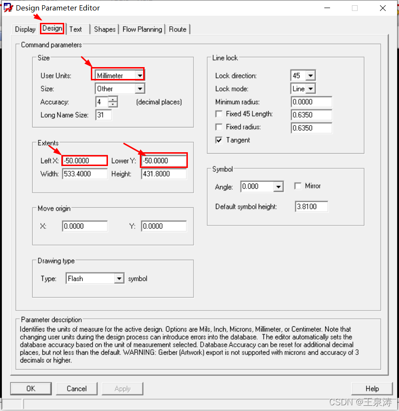Enable the Fixed radius checkbox
Viewport: 399px width, 411px height.
click(x=219, y=127)
